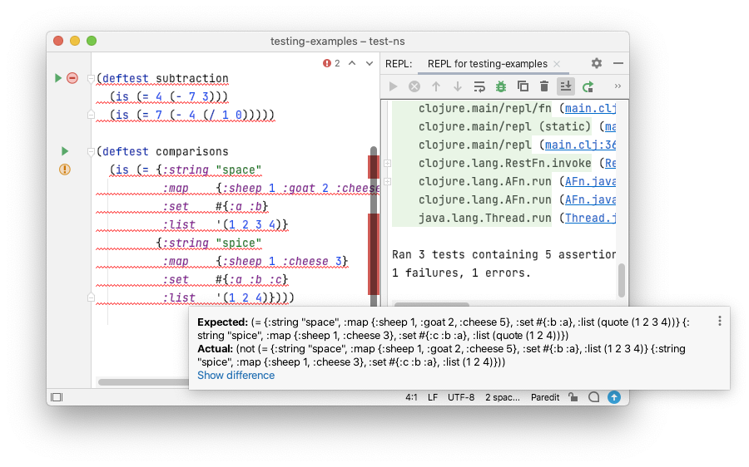Go to next highlighted error arrow
Screen dimensions: 749x467
click(x=370, y=63)
